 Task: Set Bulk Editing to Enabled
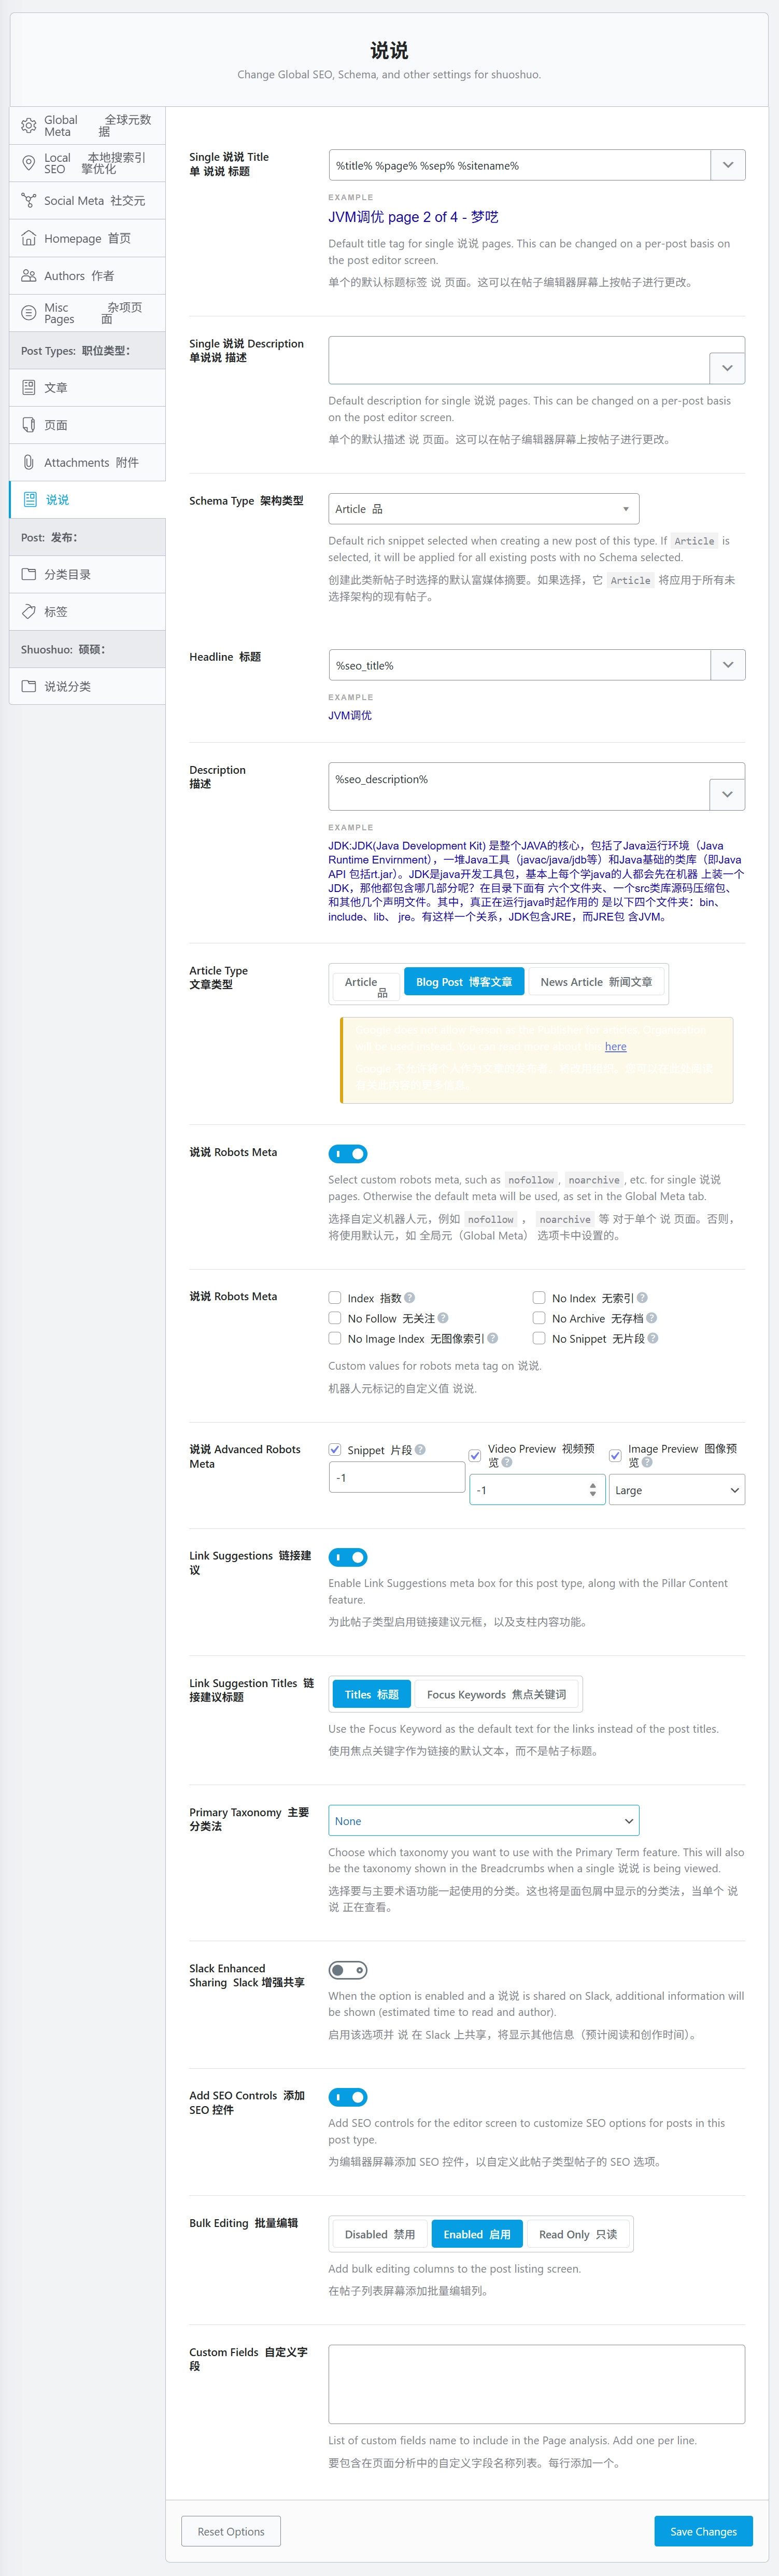pyautogui.click(x=477, y=2235)
